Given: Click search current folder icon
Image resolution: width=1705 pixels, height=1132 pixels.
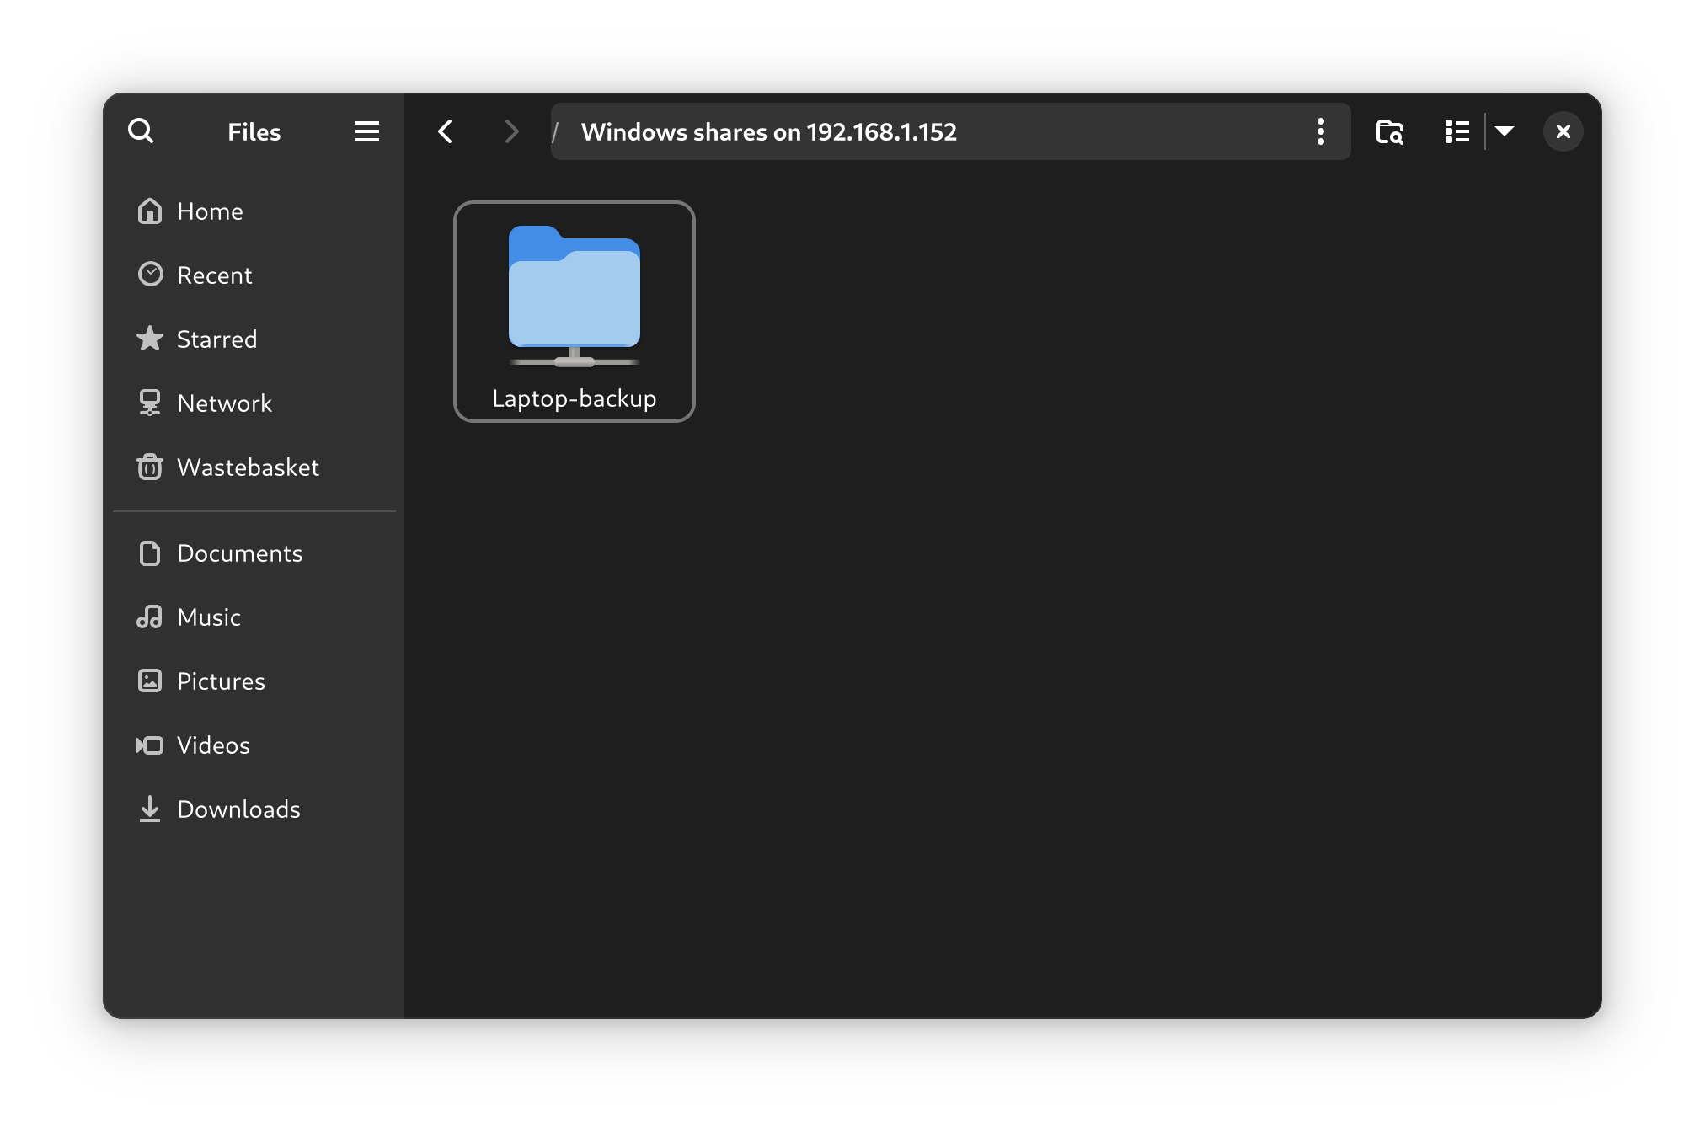Looking at the screenshot, I should click(x=1389, y=131).
